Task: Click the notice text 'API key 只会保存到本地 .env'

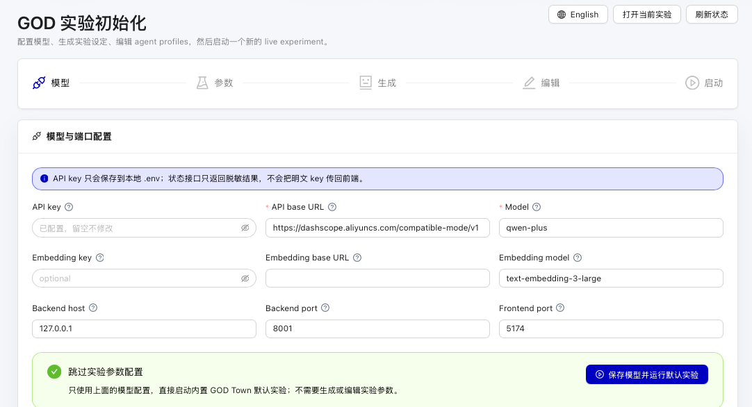Action: pyautogui.click(x=106, y=178)
